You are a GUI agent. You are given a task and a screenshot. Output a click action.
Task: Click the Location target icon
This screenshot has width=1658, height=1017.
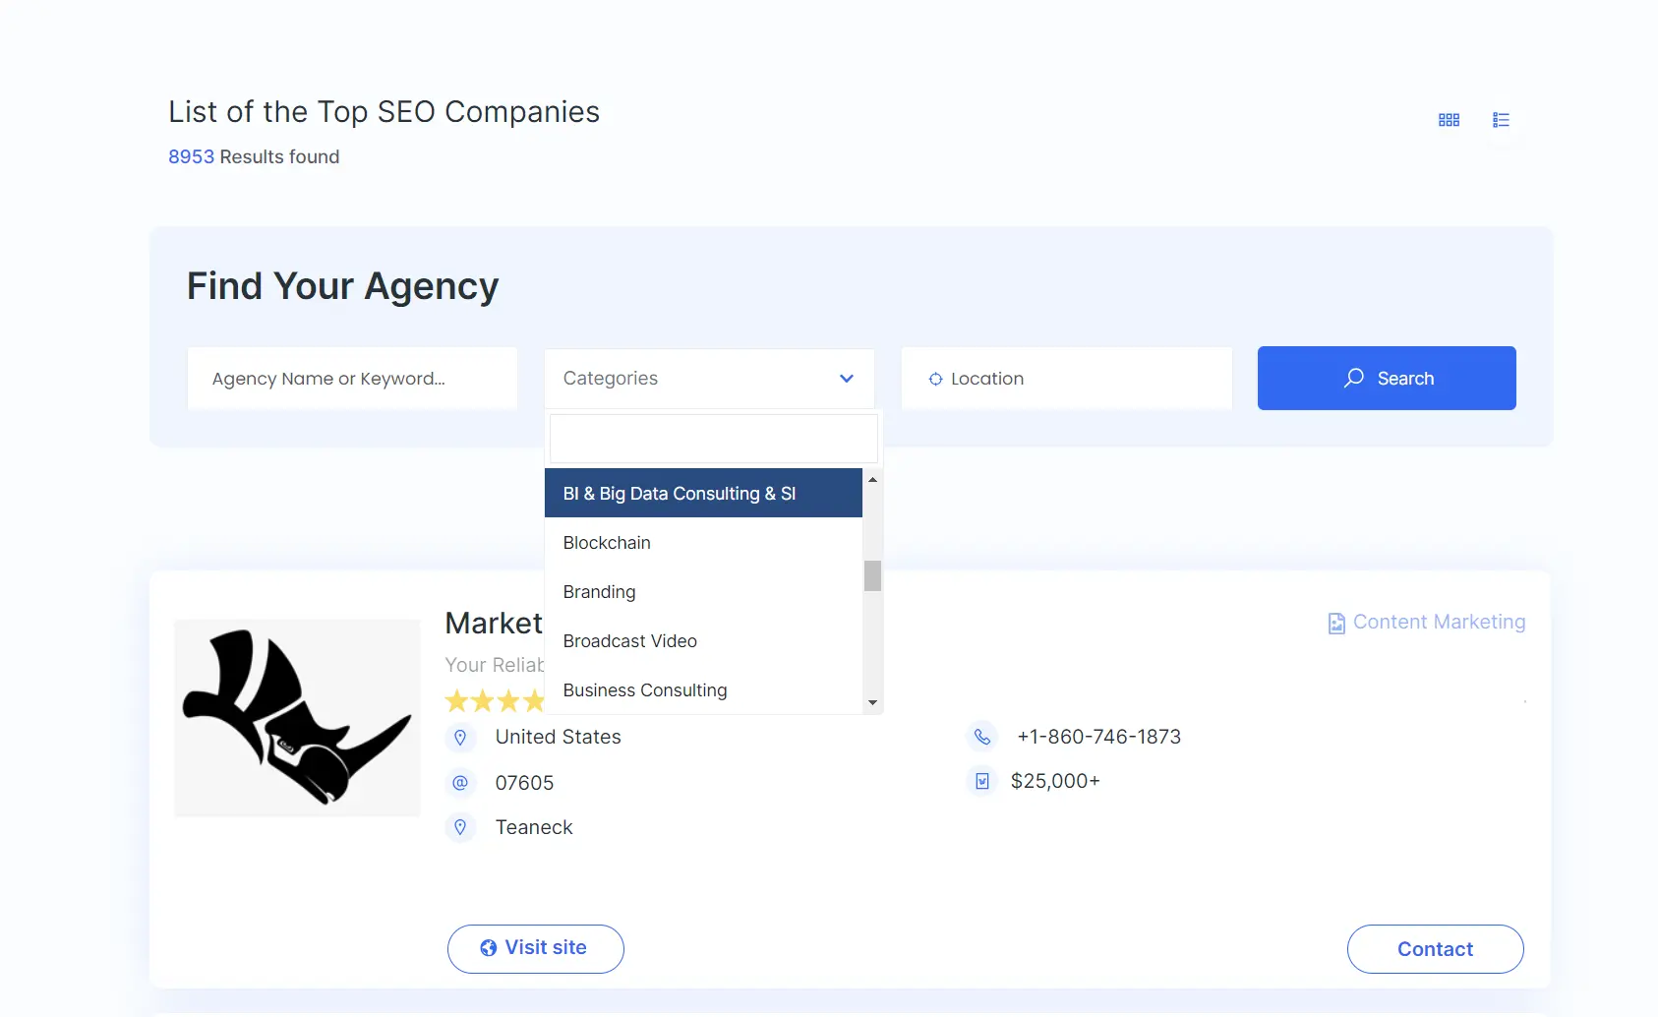[935, 379]
